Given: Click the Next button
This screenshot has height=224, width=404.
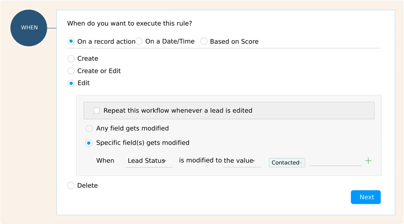Looking at the screenshot, I should (x=366, y=197).
